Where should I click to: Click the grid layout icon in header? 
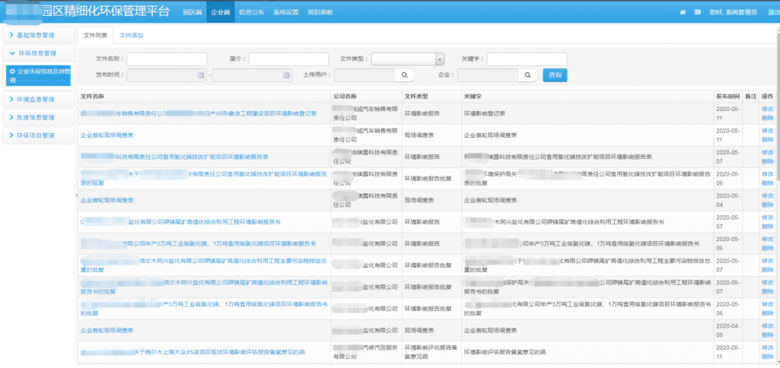pyautogui.click(x=697, y=12)
